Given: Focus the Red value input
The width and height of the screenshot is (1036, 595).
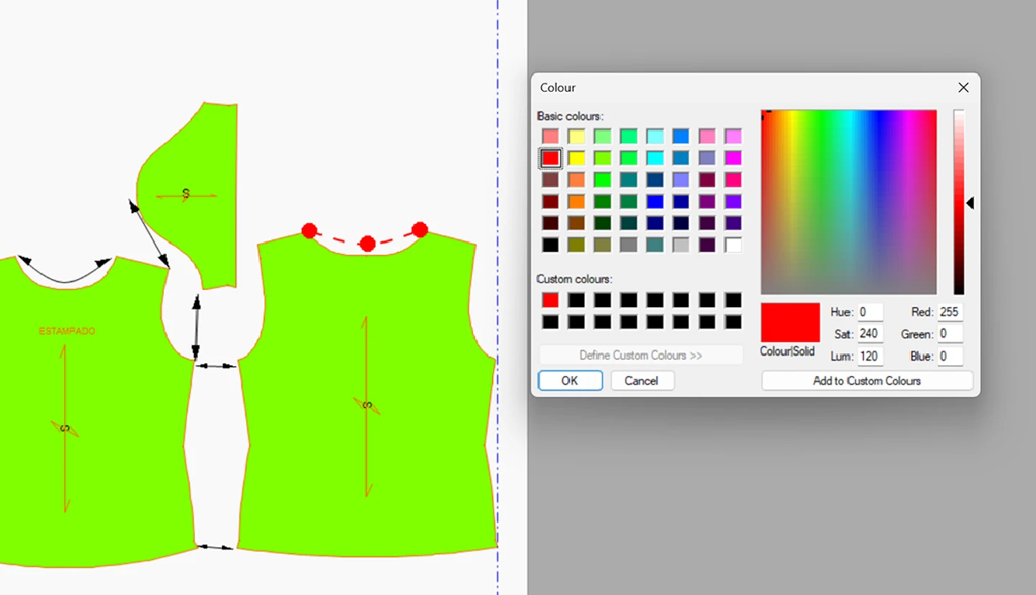Looking at the screenshot, I should 950,313.
